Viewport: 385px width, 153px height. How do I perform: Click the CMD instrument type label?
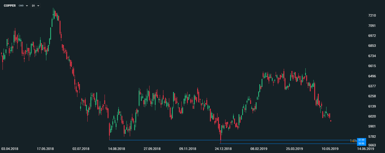coord(21,6)
